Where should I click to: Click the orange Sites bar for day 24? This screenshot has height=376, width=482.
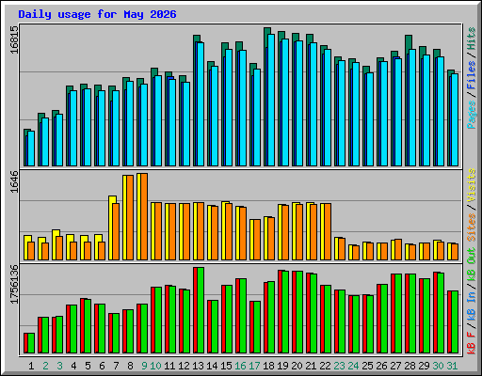click(356, 253)
